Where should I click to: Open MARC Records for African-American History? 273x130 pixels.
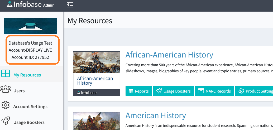point(214,91)
